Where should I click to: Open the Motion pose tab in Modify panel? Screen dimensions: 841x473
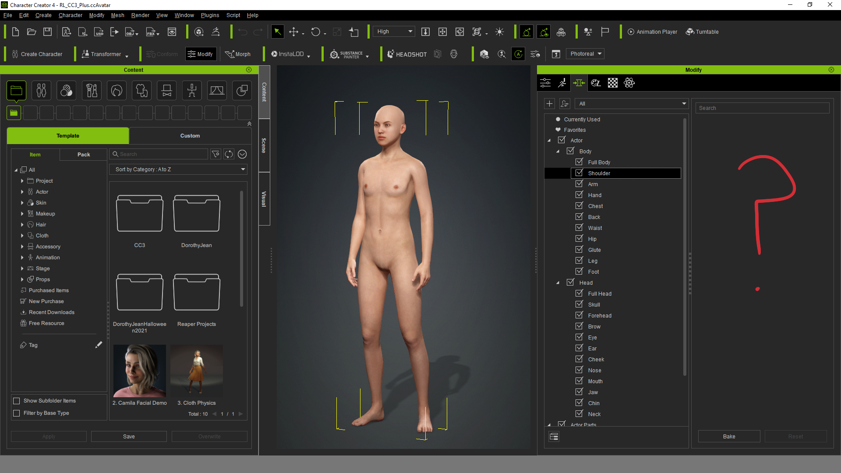click(x=562, y=83)
